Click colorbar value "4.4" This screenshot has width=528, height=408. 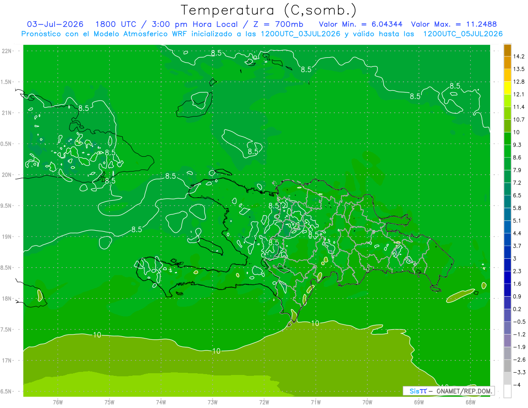517,233
